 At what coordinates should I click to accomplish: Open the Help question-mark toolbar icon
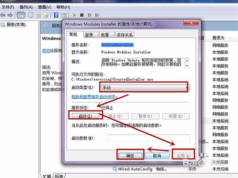tap(56, 15)
